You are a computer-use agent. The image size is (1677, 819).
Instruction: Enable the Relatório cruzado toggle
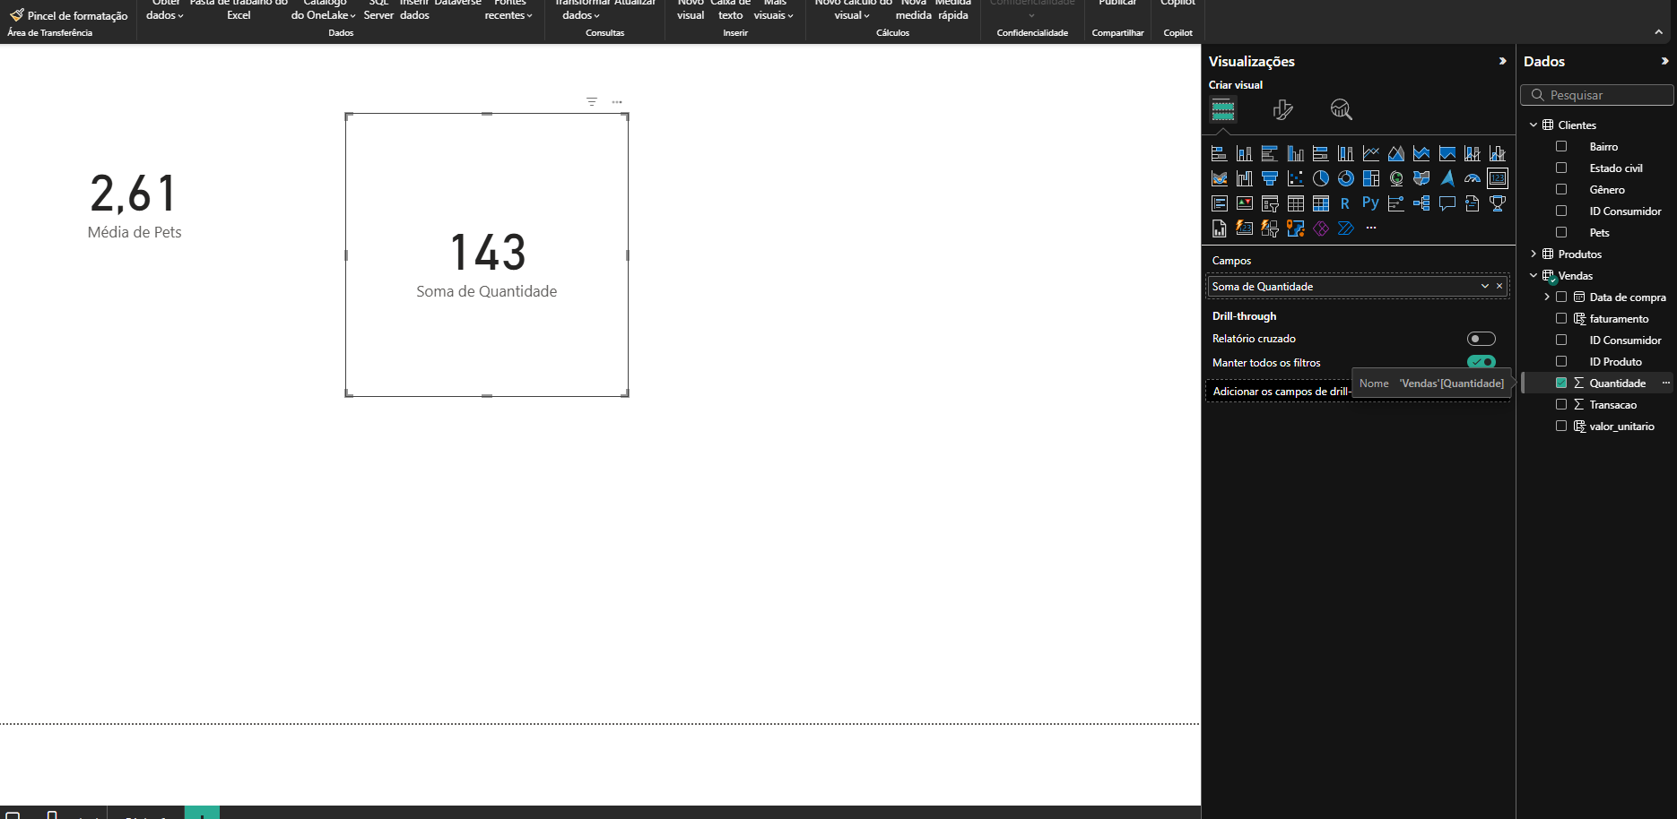1481,339
